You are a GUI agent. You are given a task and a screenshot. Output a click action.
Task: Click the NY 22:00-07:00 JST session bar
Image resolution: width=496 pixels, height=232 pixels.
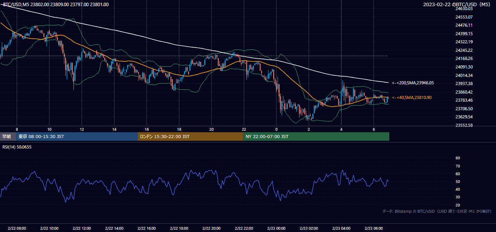pyautogui.click(x=316, y=136)
